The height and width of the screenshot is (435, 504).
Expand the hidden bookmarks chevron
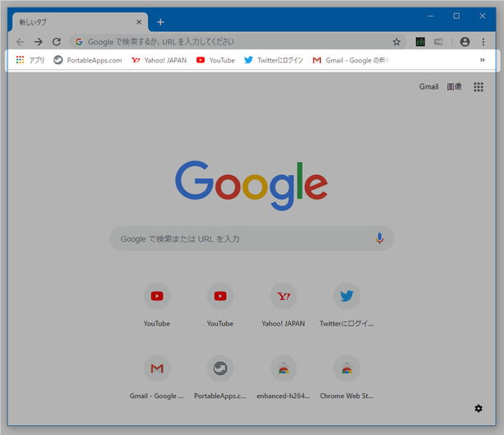tap(482, 60)
